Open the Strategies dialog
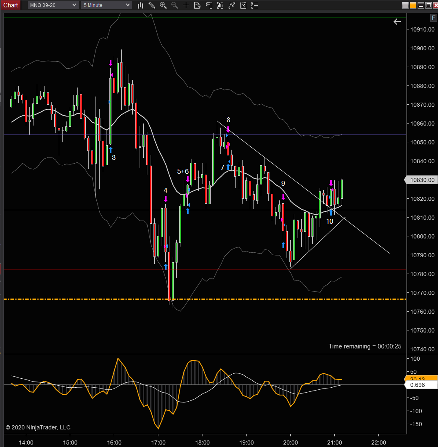Image resolution: width=438 pixels, height=447 pixels. tap(243, 5)
